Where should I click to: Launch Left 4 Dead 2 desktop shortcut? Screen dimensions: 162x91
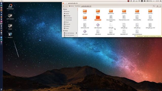point(10,17)
